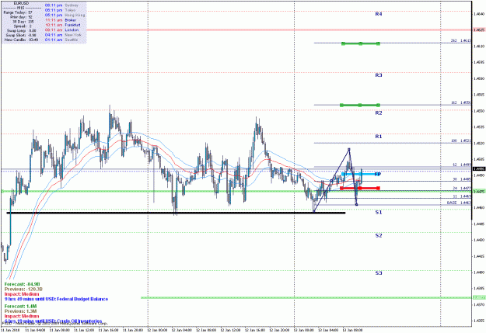Click the 12 Jan 16:00 time axis label
This screenshot has width=486, height=333.
point(255,330)
